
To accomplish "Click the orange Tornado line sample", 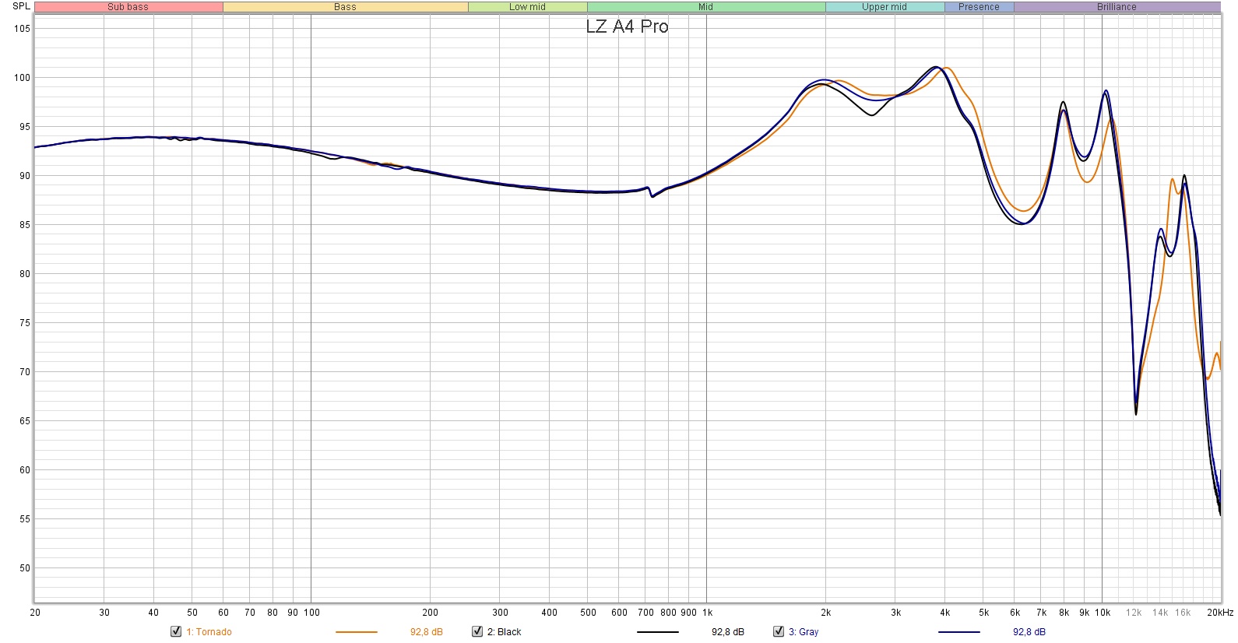I will point(356,632).
